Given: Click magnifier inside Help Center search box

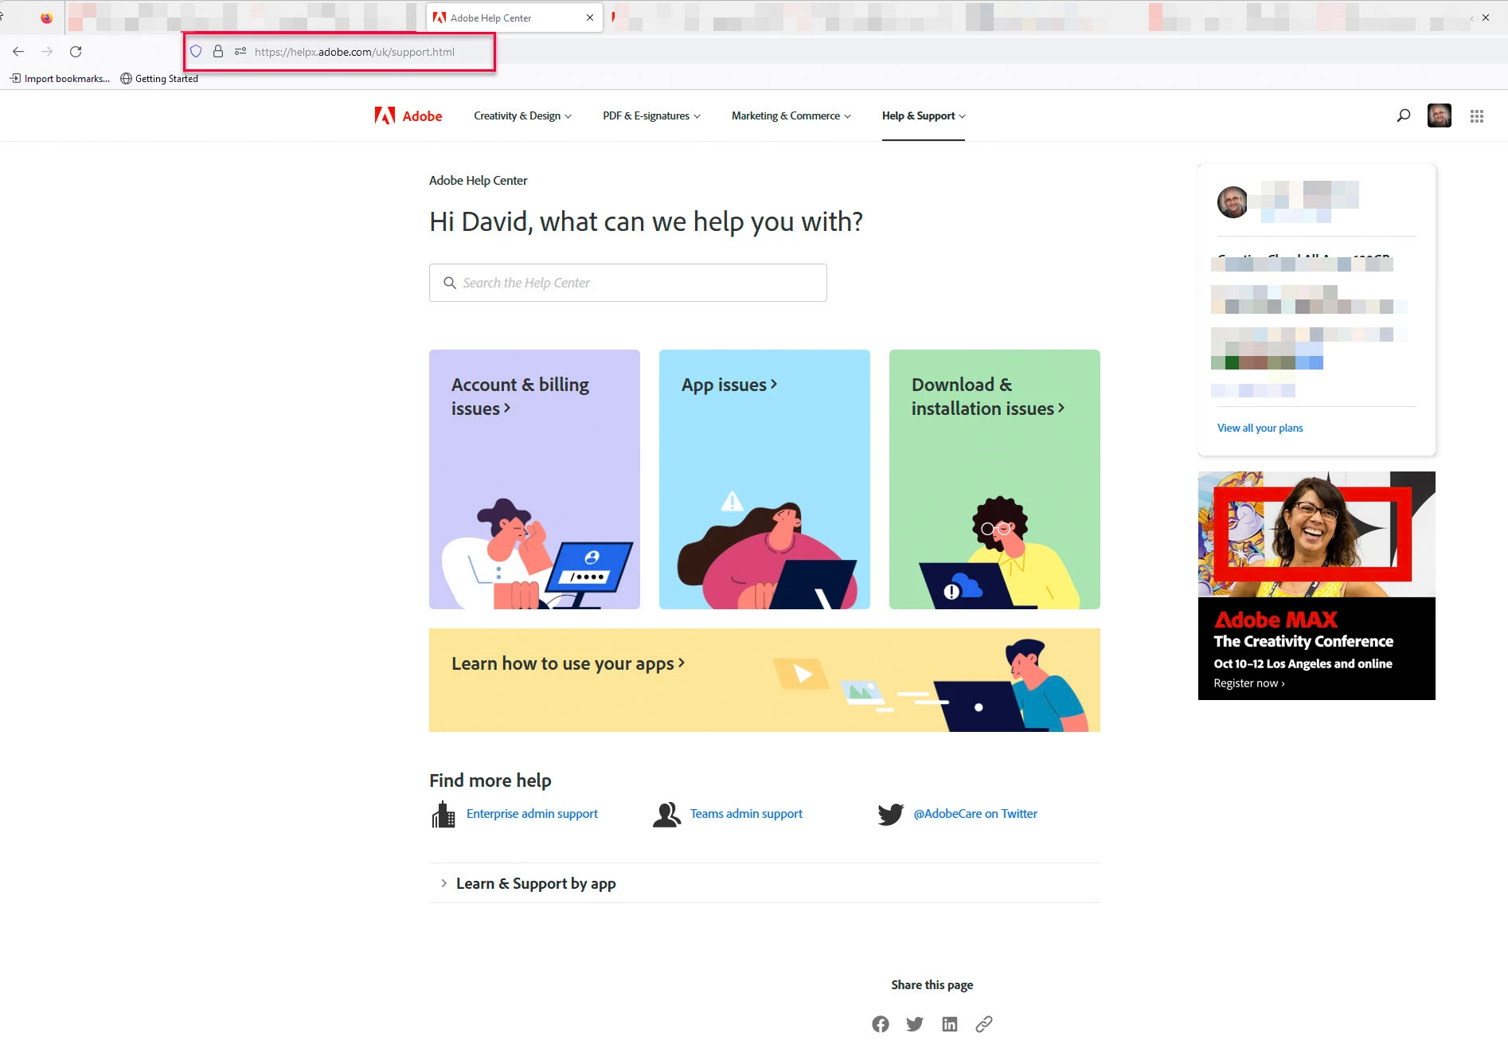Looking at the screenshot, I should coord(450,283).
